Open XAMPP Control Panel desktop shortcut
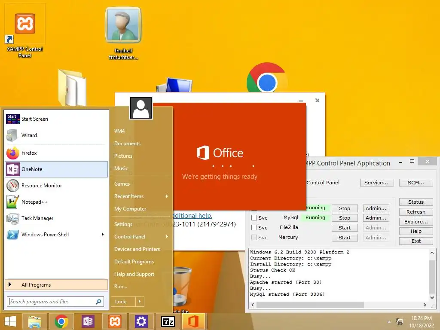This screenshot has width=440, height=330. 24,31
